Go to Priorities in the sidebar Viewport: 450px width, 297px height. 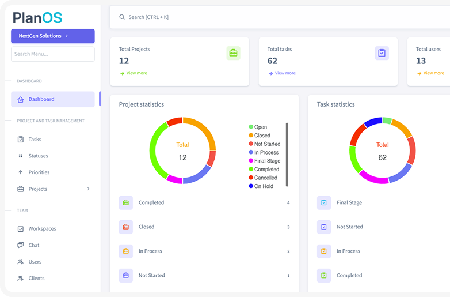[x=39, y=172]
